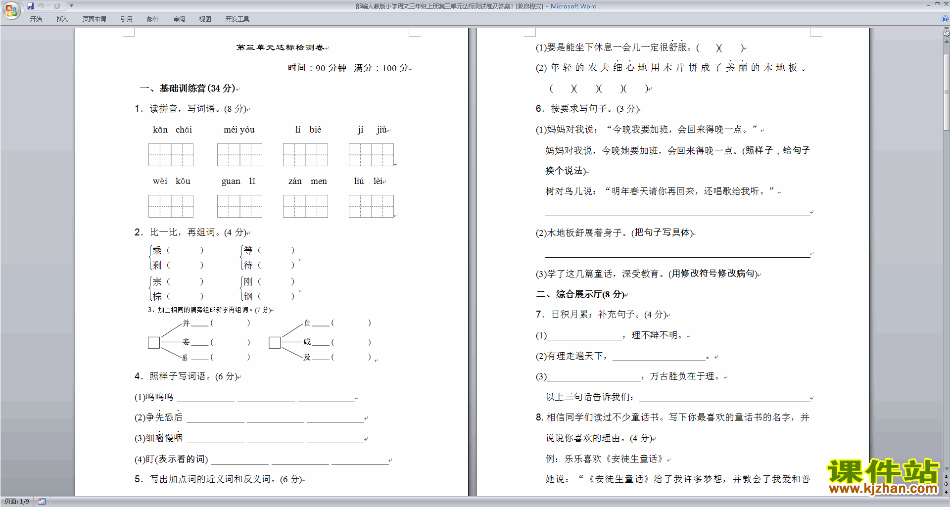Click question 4 text 照样子写词语

tap(178, 376)
